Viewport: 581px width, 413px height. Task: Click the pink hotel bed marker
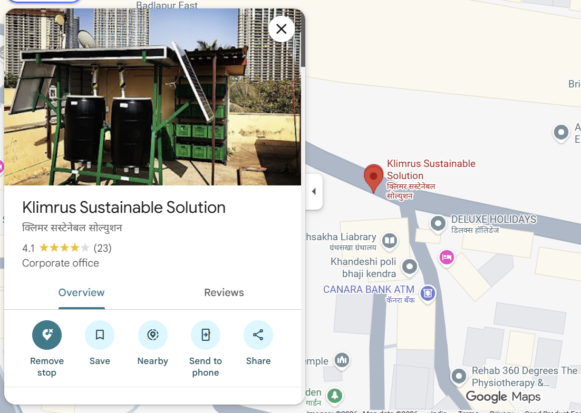[447, 257]
